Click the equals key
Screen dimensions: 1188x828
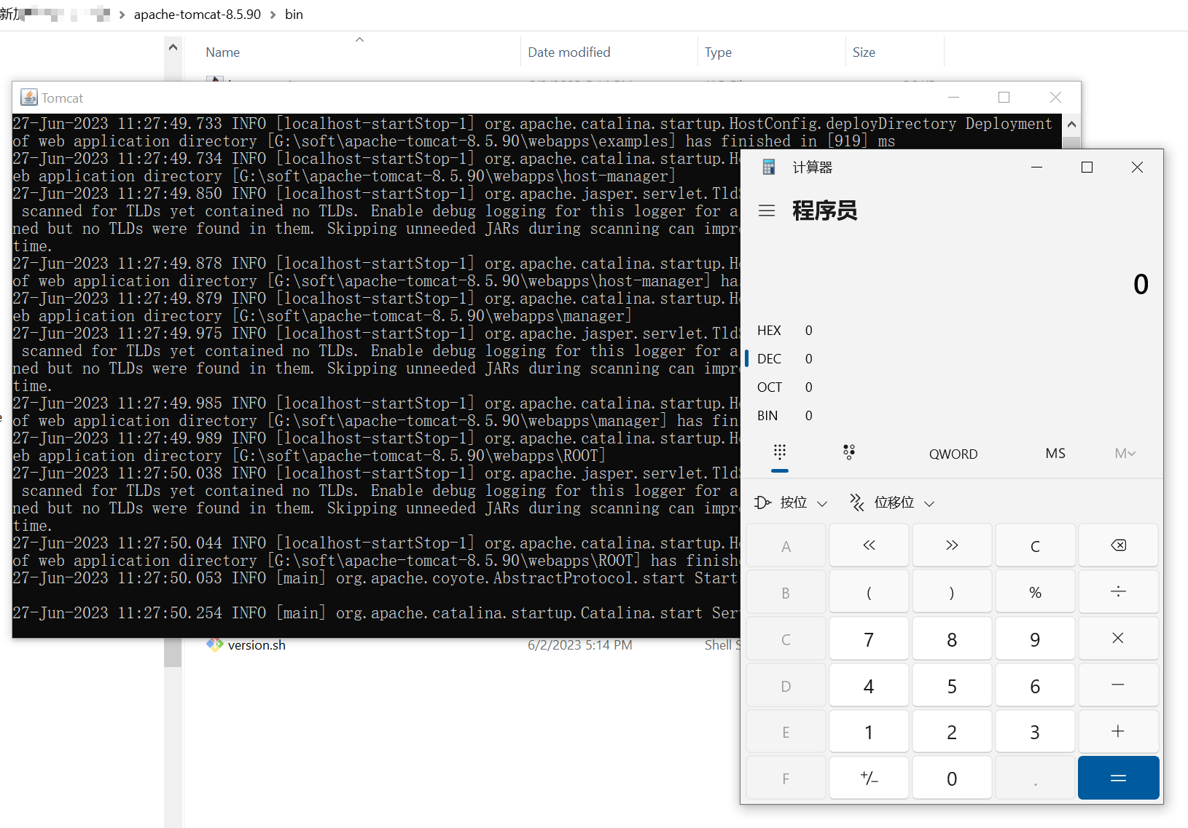[1118, 778]
